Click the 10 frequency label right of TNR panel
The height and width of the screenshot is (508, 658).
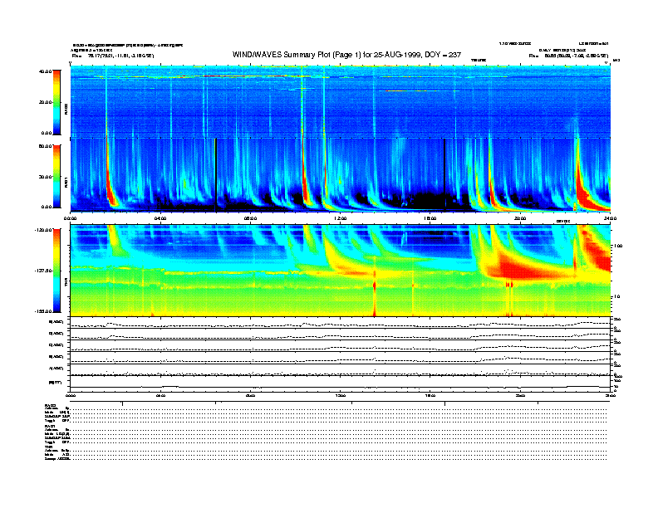[x=616, y=296]
